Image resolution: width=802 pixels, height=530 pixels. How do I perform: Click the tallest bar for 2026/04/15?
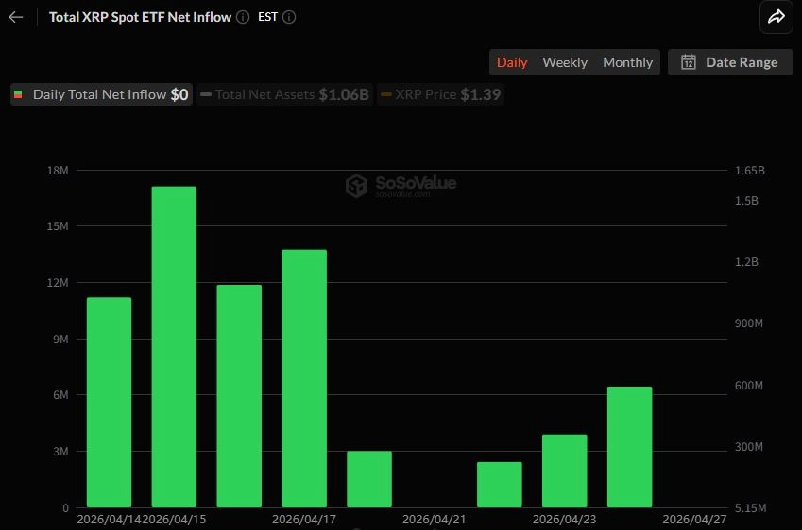[x=174, y=347]
